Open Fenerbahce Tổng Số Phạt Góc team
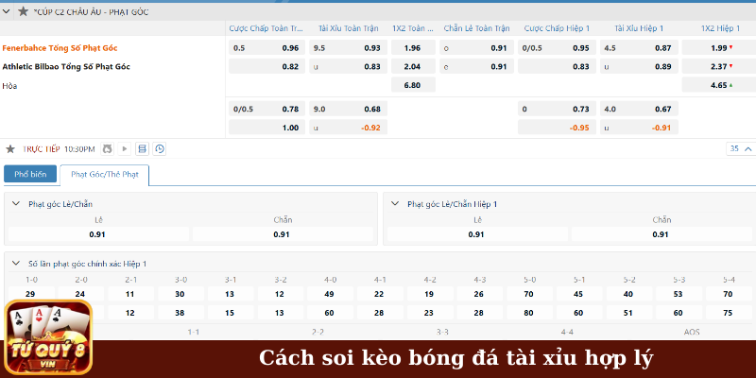 (60, 48)
